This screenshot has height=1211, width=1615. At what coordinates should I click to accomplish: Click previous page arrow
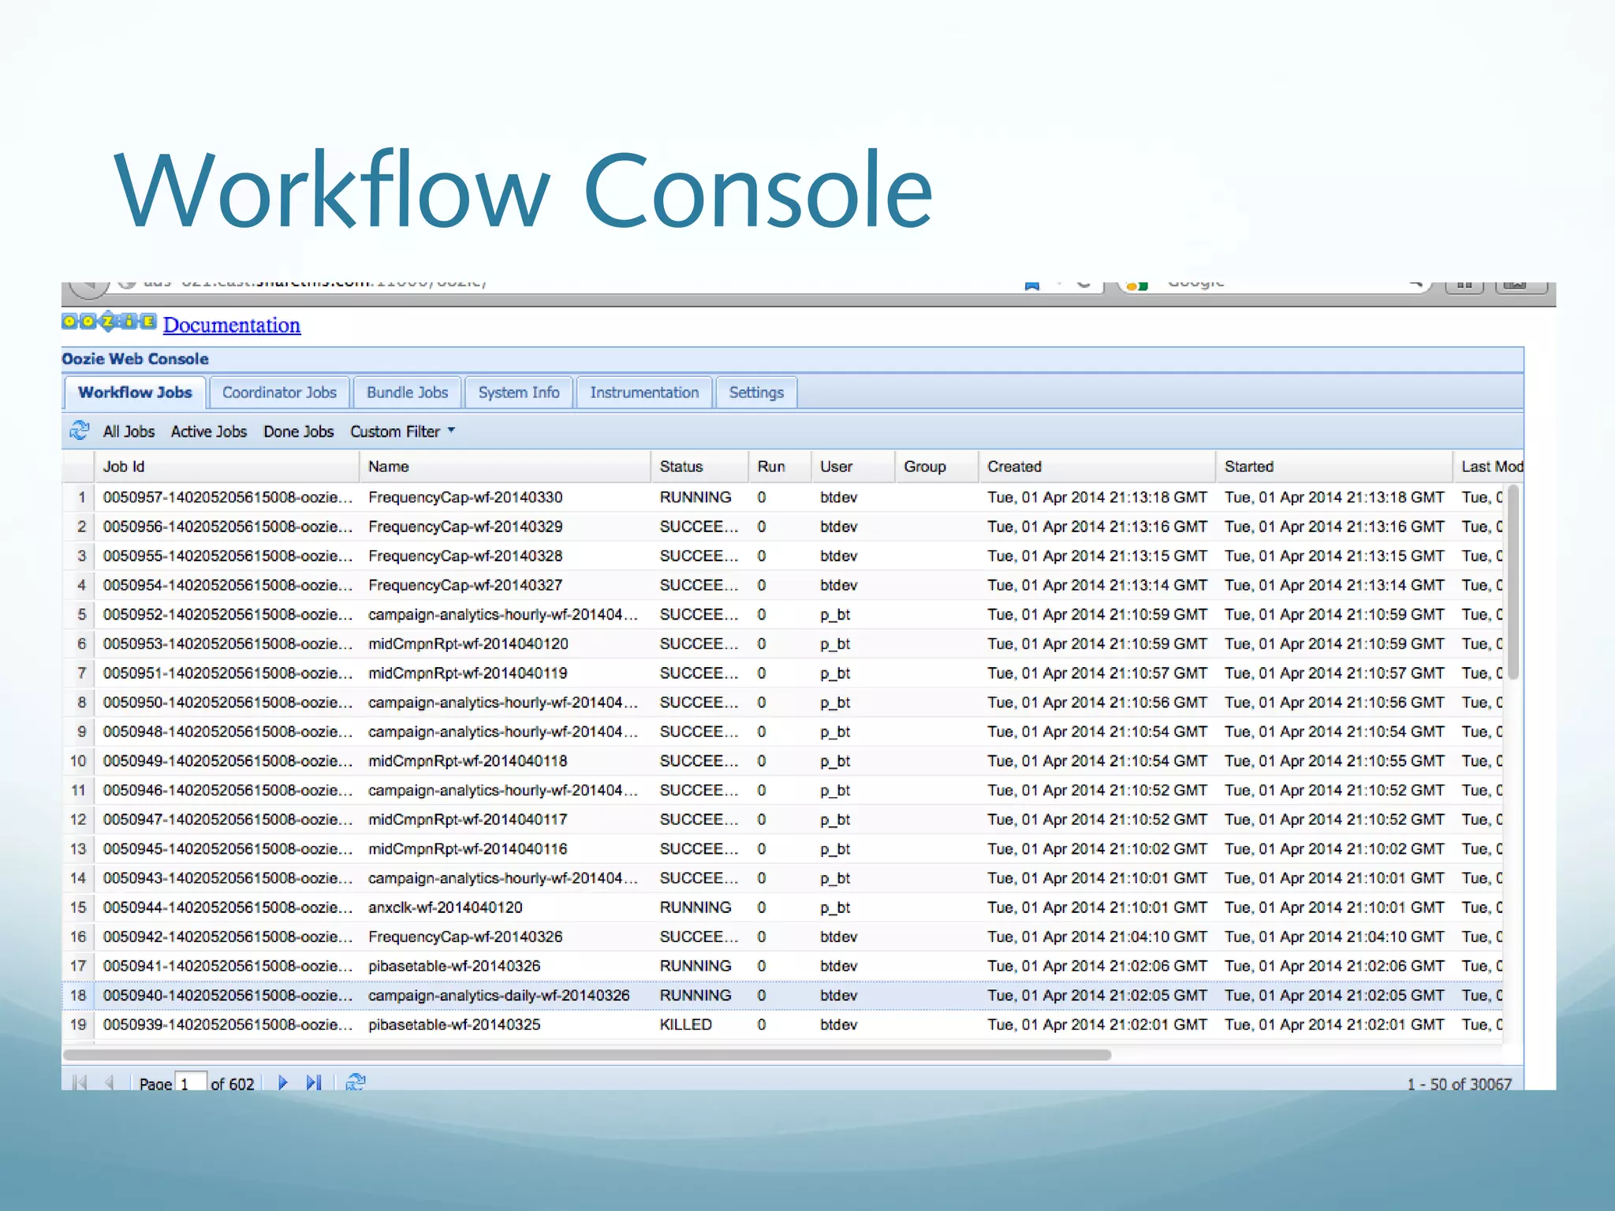pyautogui.click(x=109, y=1082)
